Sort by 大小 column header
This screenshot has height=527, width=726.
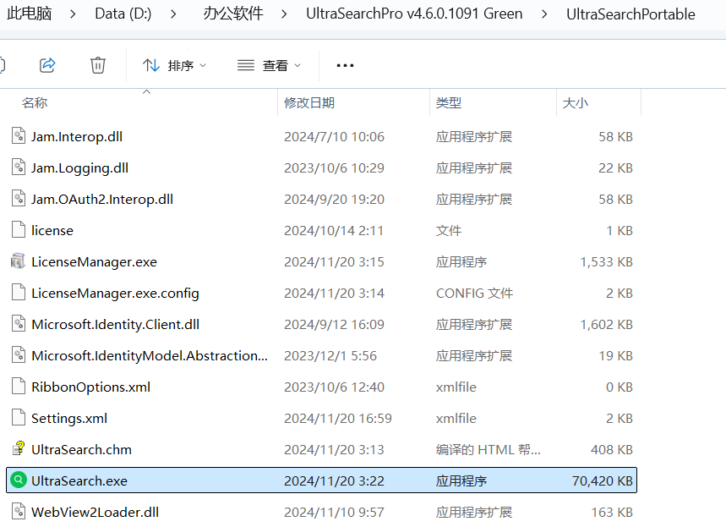pos(576,103)
